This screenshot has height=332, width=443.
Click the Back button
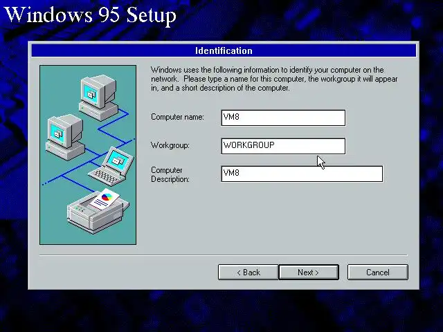click(x=248, y=272)
